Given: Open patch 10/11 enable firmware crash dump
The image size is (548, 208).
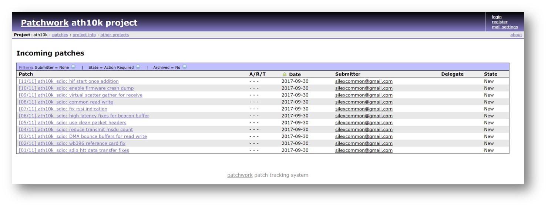Looking at the screenshot, I should [x=76, y=88].
